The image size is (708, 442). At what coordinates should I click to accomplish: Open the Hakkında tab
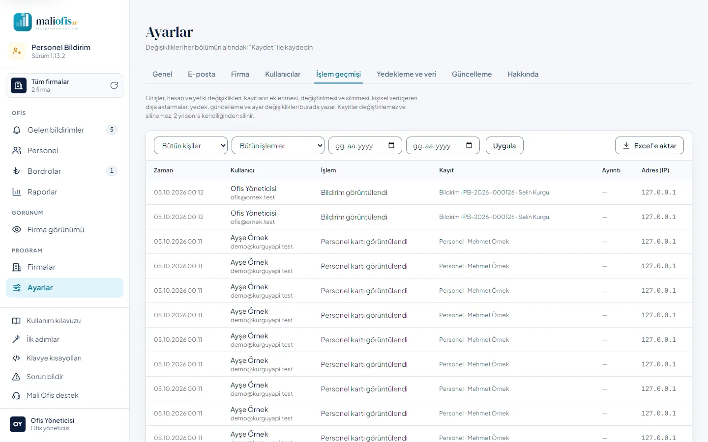523,74
